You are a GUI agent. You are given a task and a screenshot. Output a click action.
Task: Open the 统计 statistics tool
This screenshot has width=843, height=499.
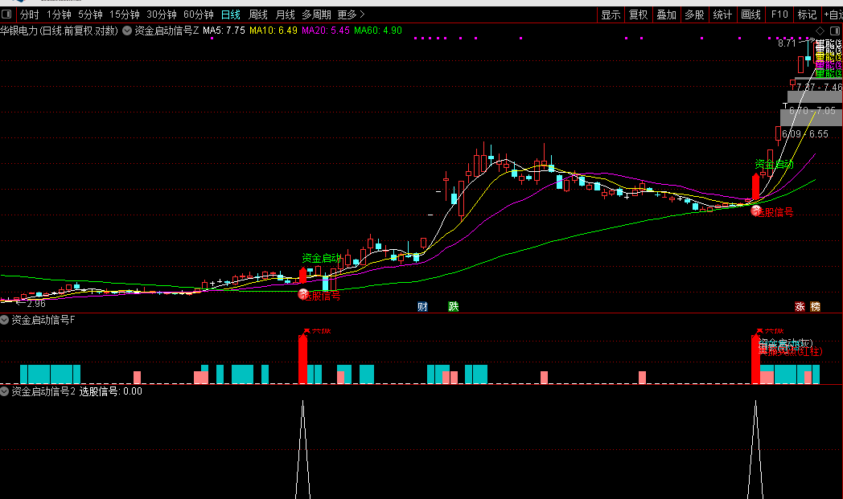pos(722,14)
